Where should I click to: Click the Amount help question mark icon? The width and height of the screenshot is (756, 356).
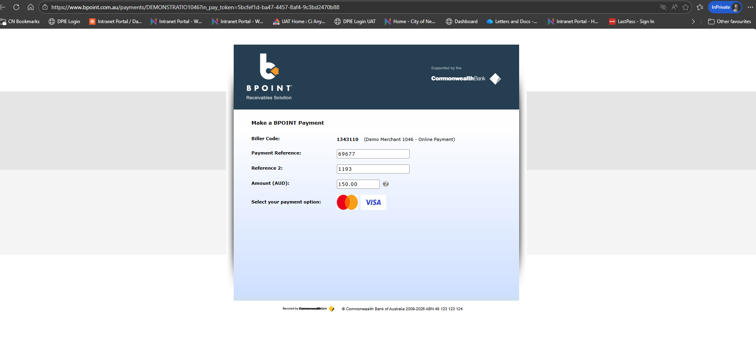[385, 184]
